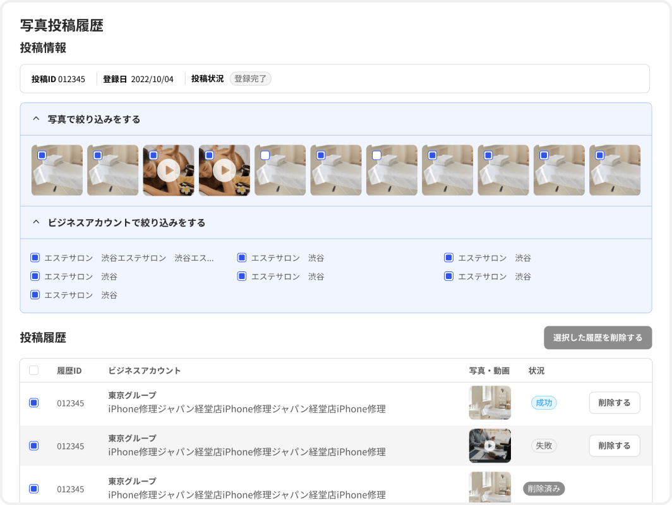The width and height of the screenshot is (672, 505).
Task: Click the 選択した履歴を削除する button
Action: tap(597, 338)
